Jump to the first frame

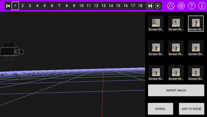click(x=8, y=6)
